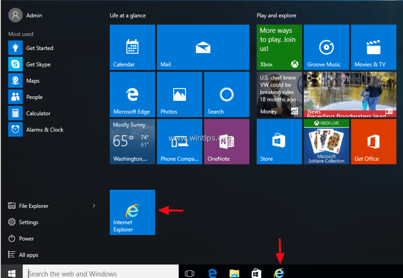The width and height of the screenshot is (403, 278).
Task: Launch the Microsoft Edge tile
Action: [x=132, y=94]
